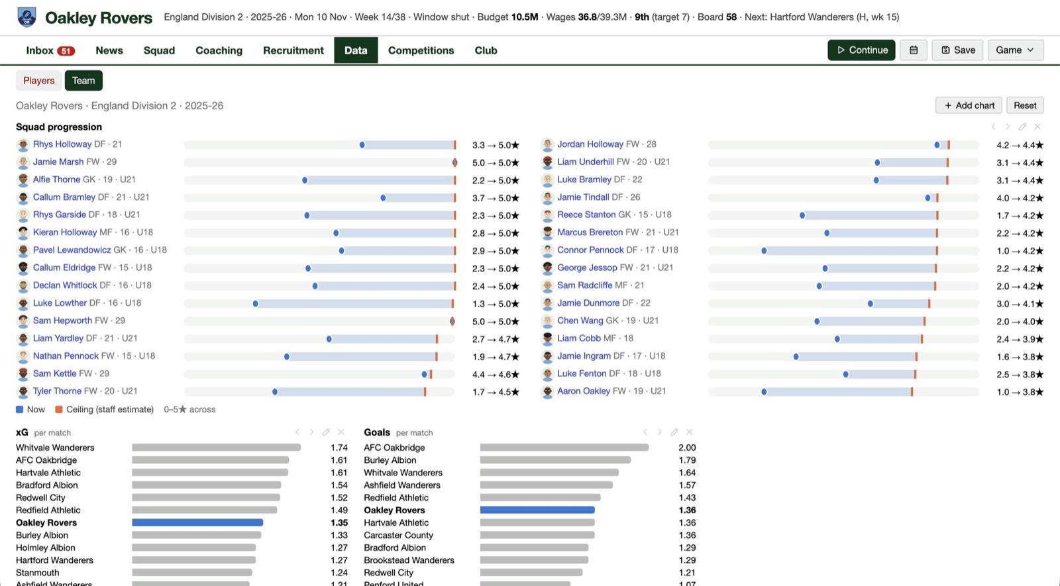Switch to the Players view
Screen dimensions: 1060x586
coord(39,81)
